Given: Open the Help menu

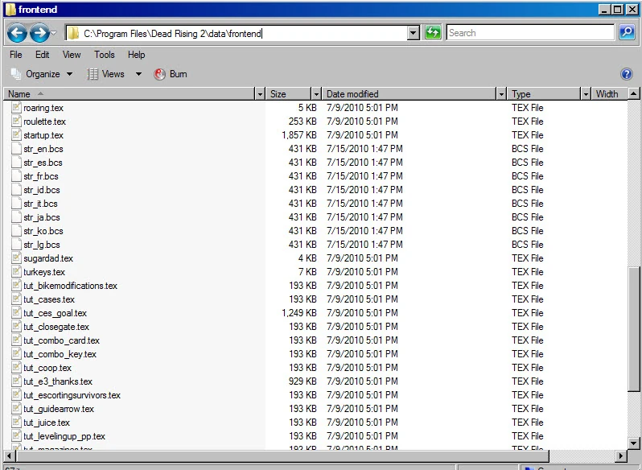Looking at the screenshot, I should tap(136, 55).
